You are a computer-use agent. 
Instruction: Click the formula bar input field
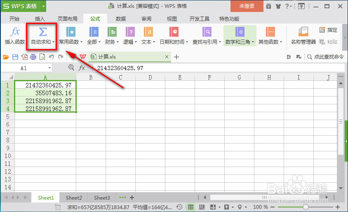[x=219, y=68]
